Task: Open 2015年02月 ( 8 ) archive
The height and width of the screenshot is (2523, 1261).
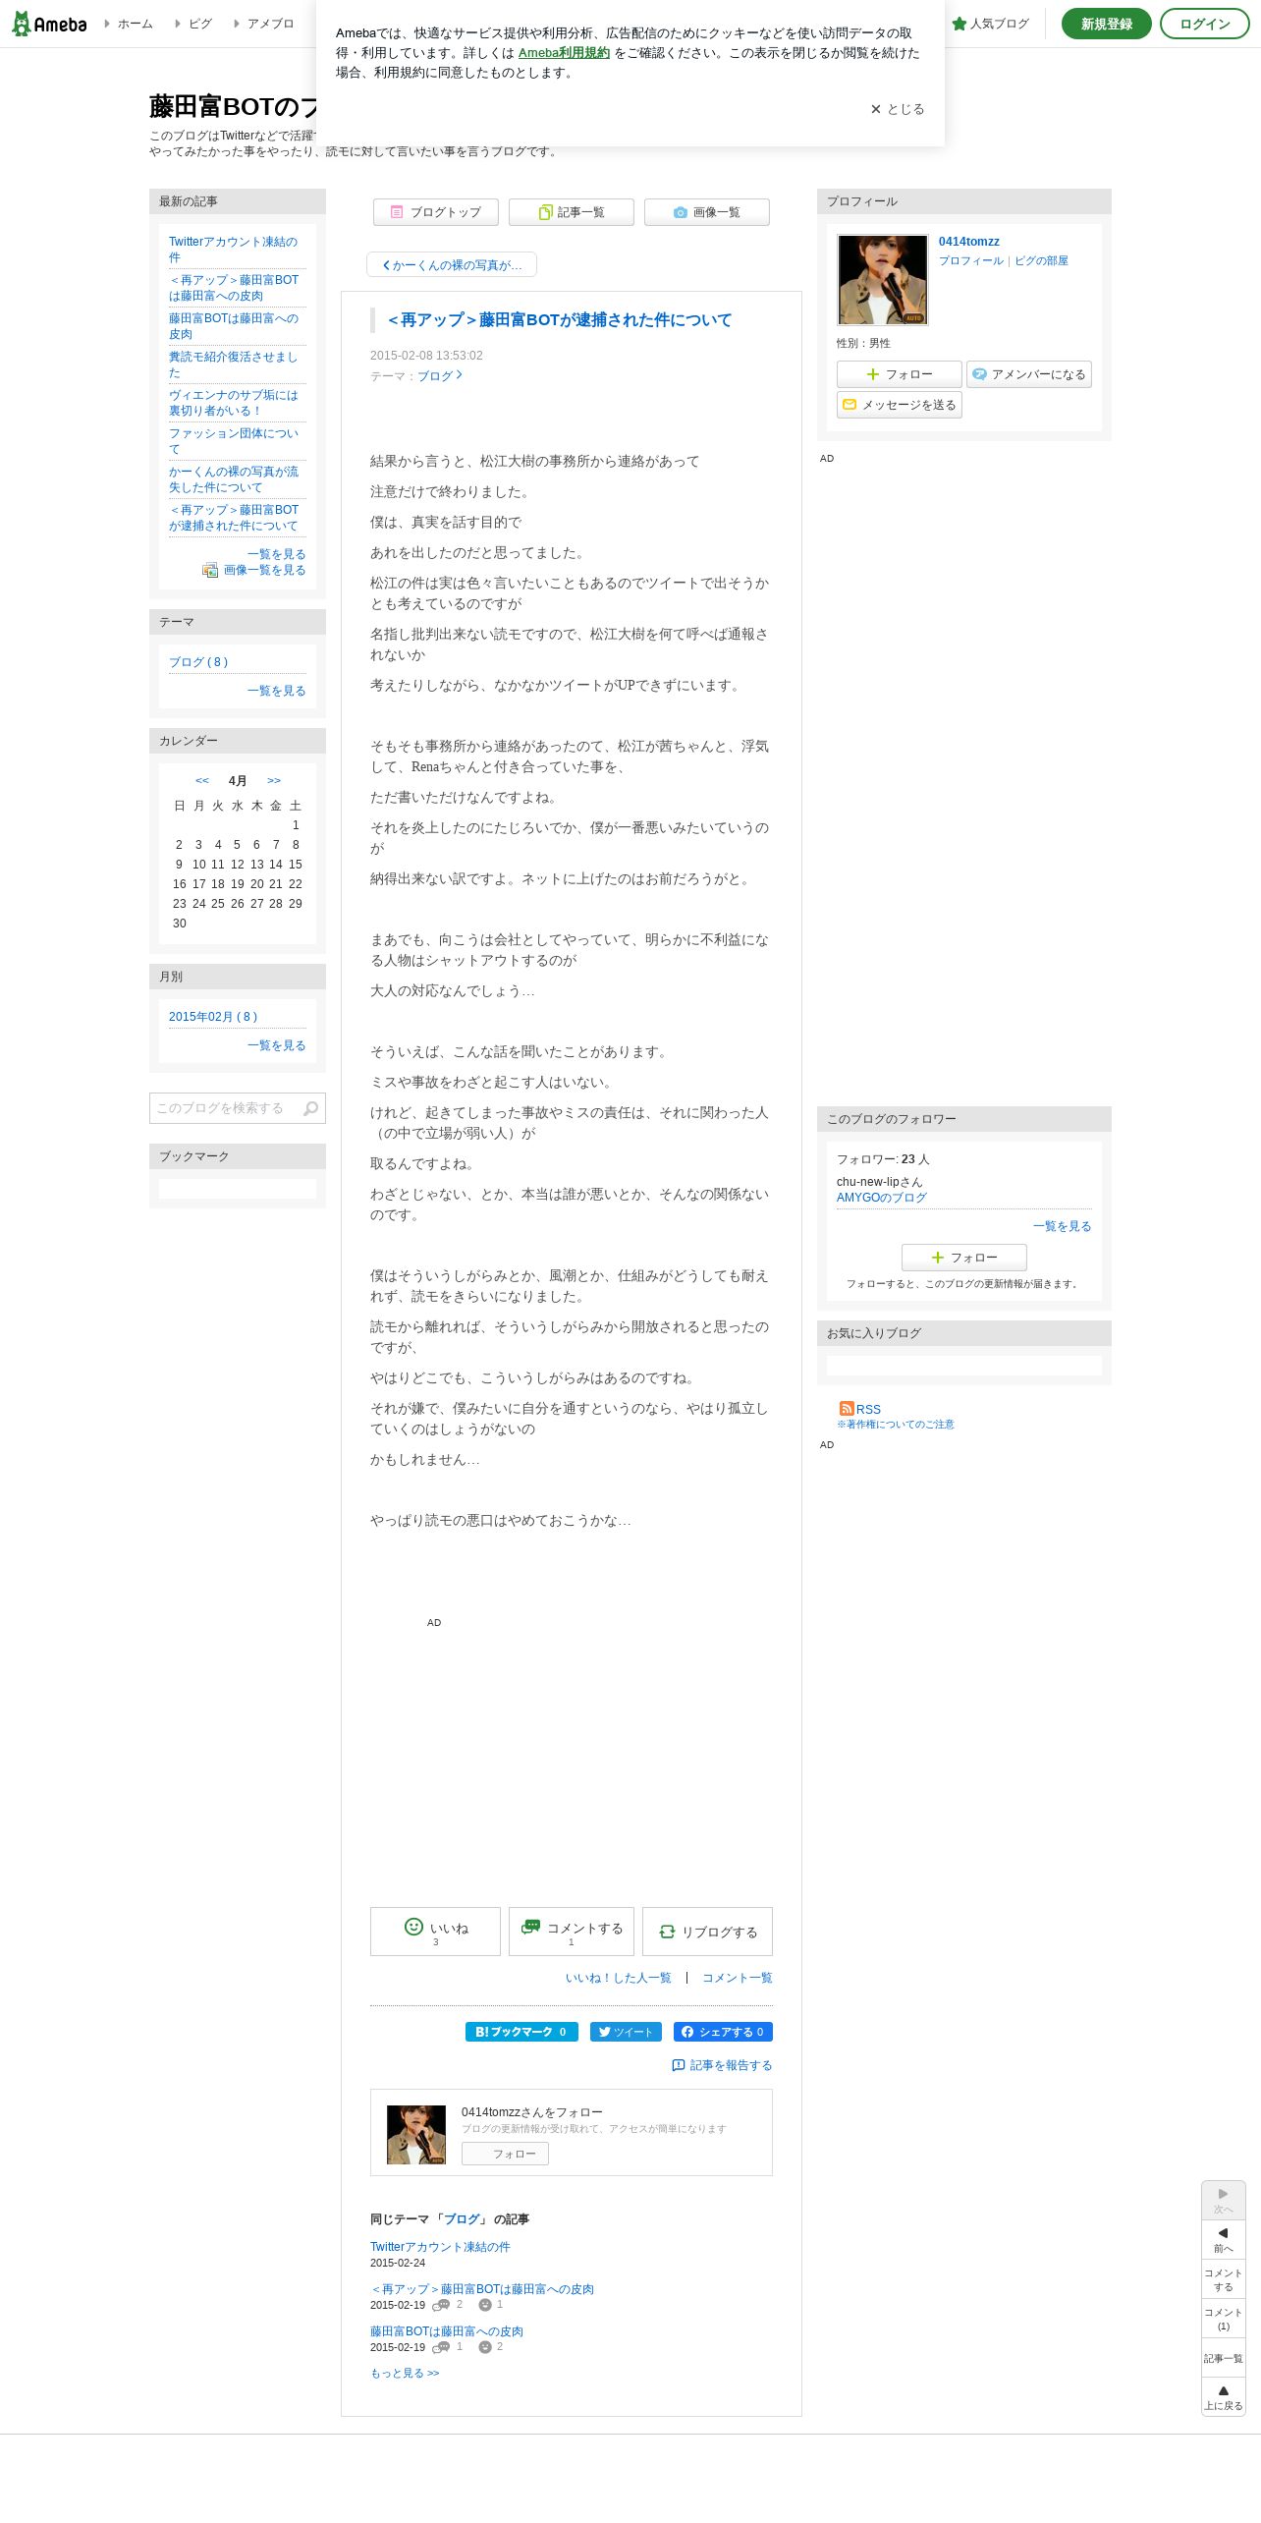Action: [x=213, y=1017]
